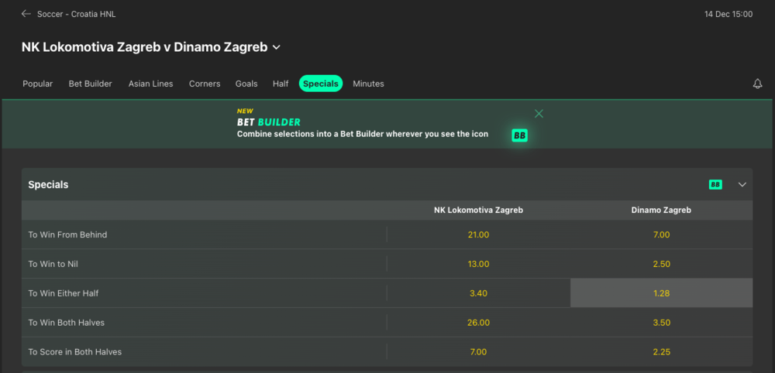Open the Bet Builder tab
This screenshot has width=775, height=373.
91,84
